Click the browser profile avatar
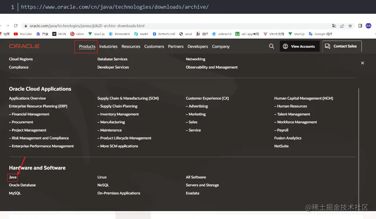376x219 pixels. (x=369, y=26)
